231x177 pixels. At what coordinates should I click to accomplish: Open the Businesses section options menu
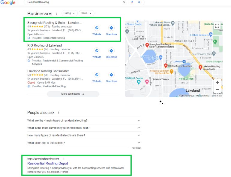(x=56, y=14)
